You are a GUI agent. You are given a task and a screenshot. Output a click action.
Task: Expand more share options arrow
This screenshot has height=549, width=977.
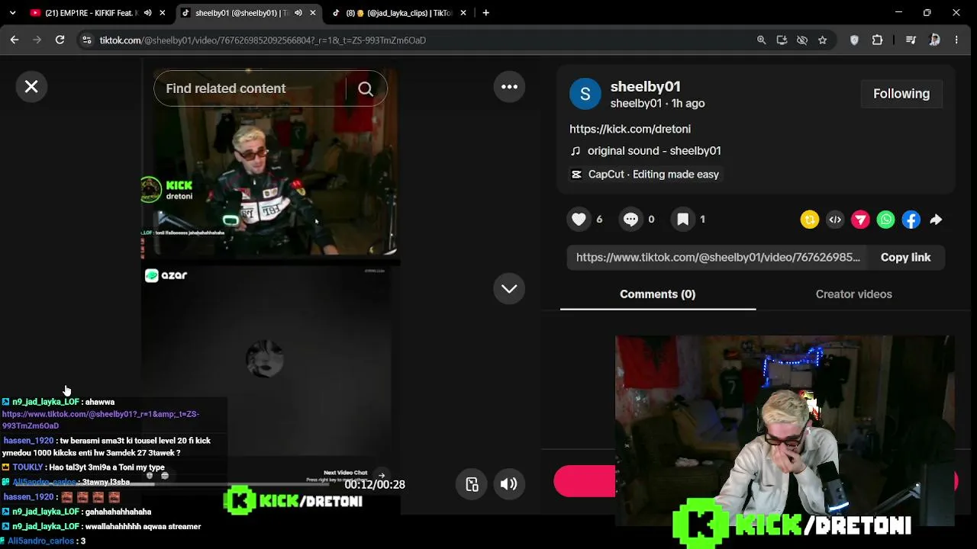[x=936, y=220]
